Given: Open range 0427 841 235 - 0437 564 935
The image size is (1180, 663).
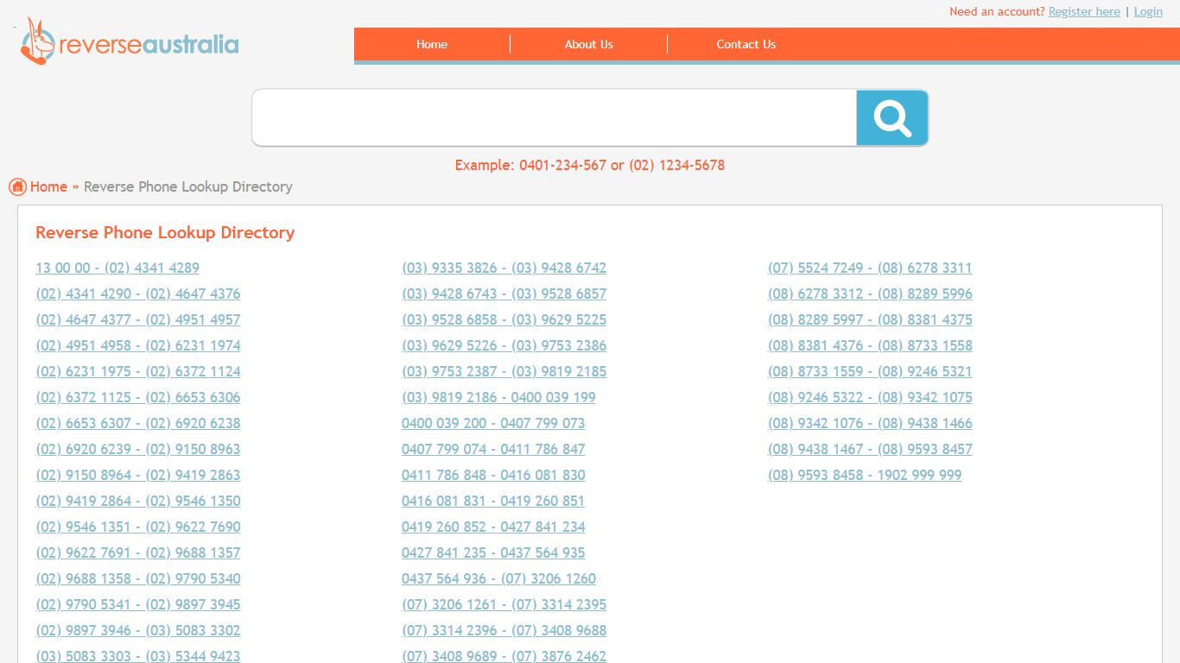Looking at the screenshot, I should (493, 552).
